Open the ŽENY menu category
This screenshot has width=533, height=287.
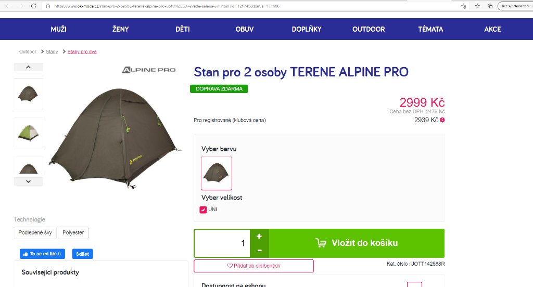[x=120, y=29]
